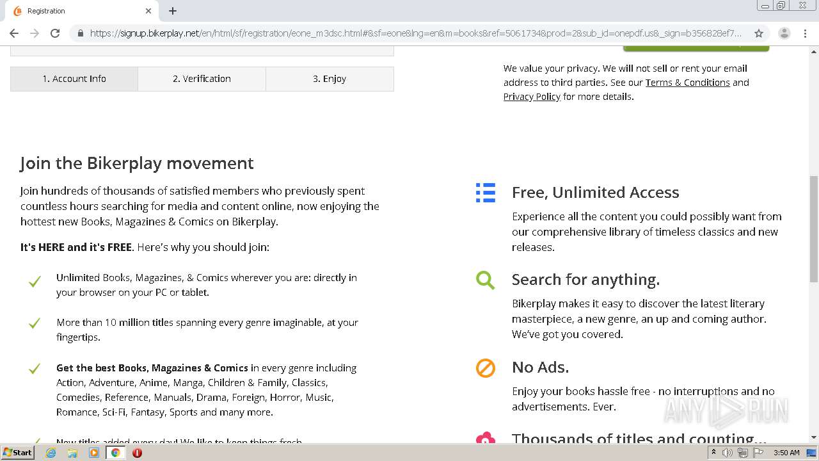
Task: Open the Terms & Conditions link
Action: 687,83
